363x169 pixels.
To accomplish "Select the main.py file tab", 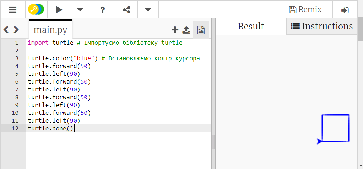I will [50, 30].
